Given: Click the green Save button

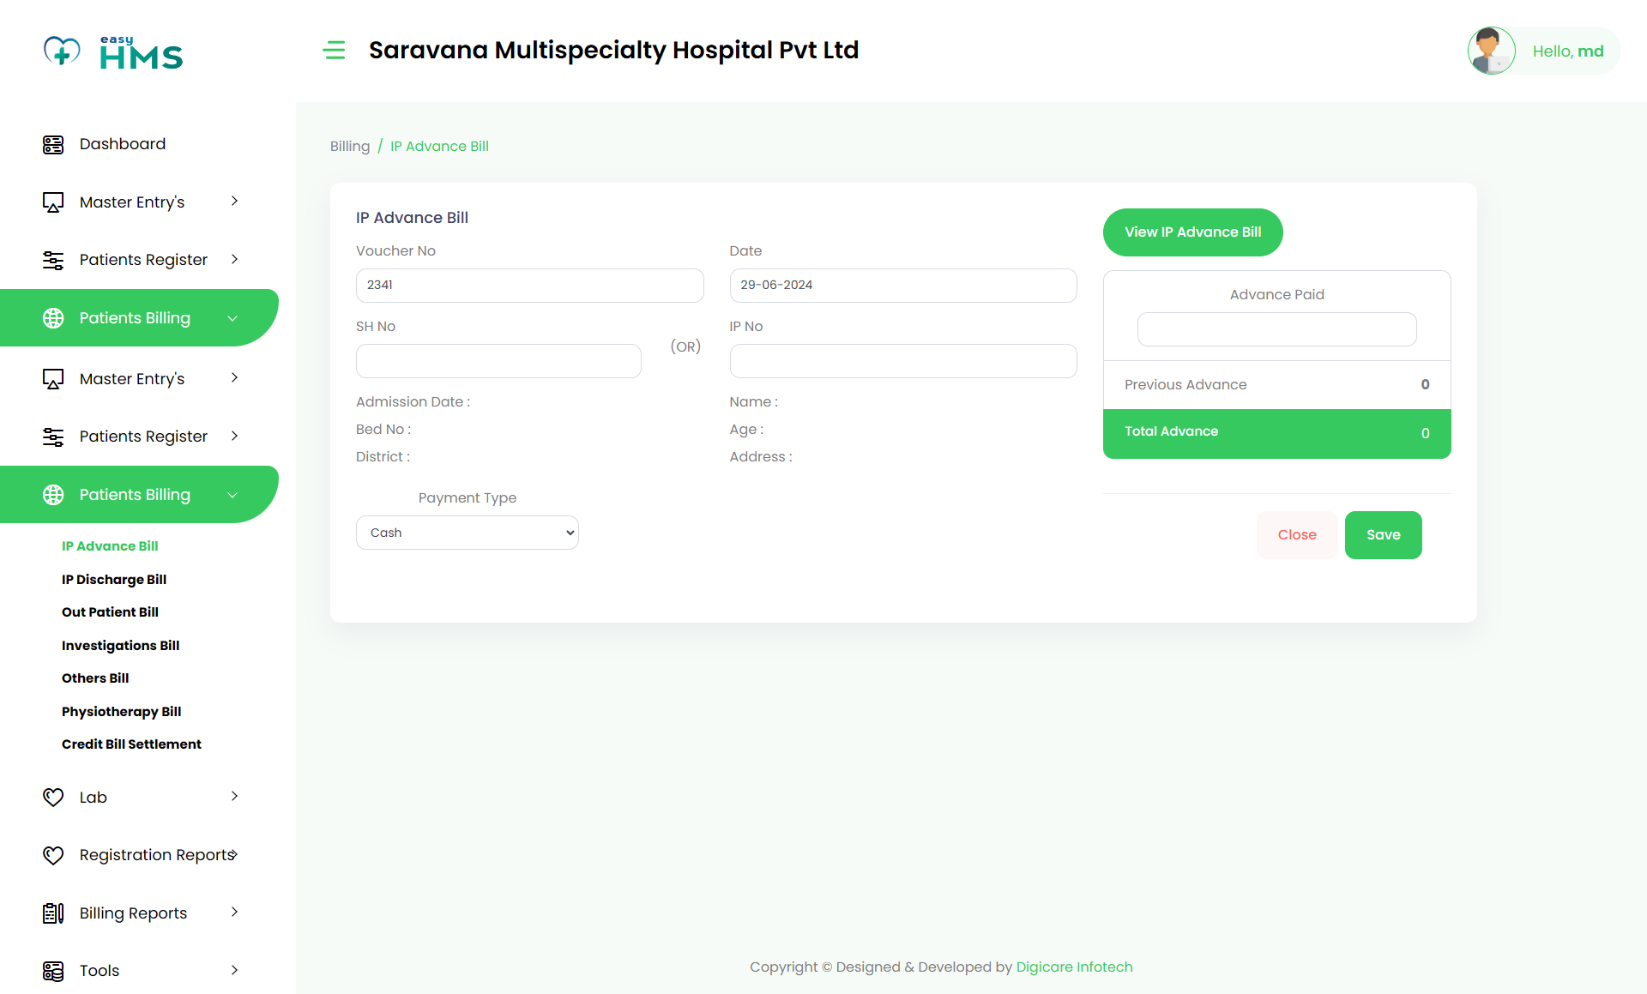Looking at the screenshot, I should pos(1383,535).
